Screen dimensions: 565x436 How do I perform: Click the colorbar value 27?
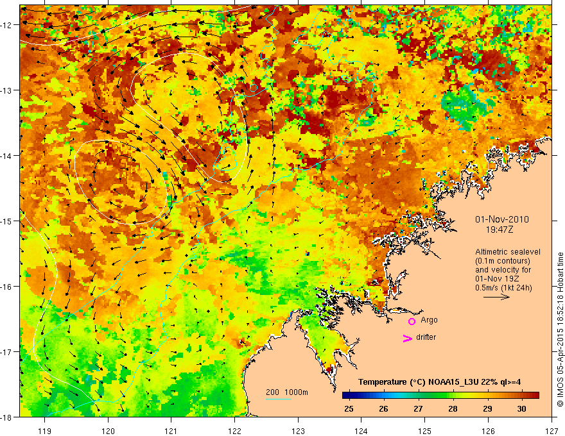[418, 409]
